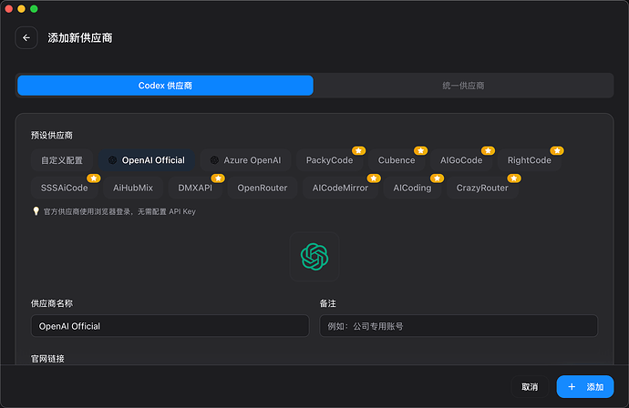Pick the SSSAiCode preset
This screenshot has height=408, width=629.
coord(64,188)
